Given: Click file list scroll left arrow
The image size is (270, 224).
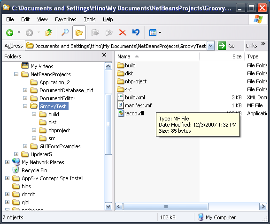Looking at the screenshot, I should click(119, 207).
